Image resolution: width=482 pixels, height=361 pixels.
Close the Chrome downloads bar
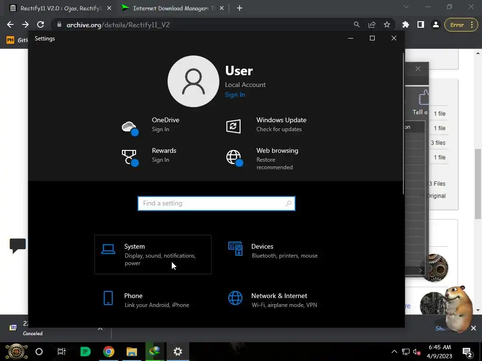(x=474, y=329)
